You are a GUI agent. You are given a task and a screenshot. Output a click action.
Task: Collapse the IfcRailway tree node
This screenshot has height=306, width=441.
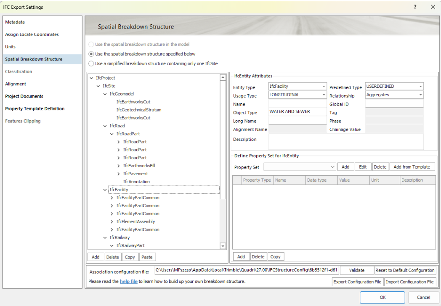point(105,238)
